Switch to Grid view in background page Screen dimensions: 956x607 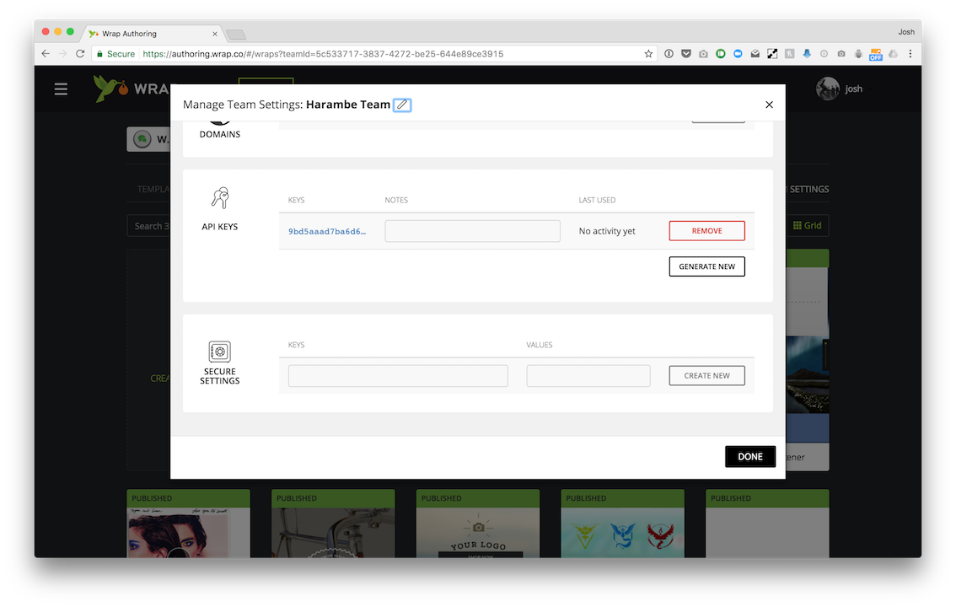click(807, 225)
